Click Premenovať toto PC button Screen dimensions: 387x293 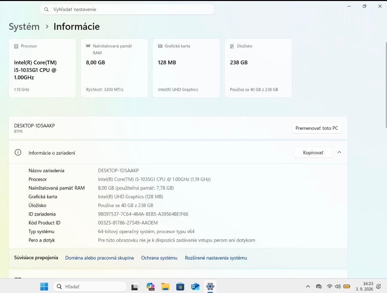(317, 128)
